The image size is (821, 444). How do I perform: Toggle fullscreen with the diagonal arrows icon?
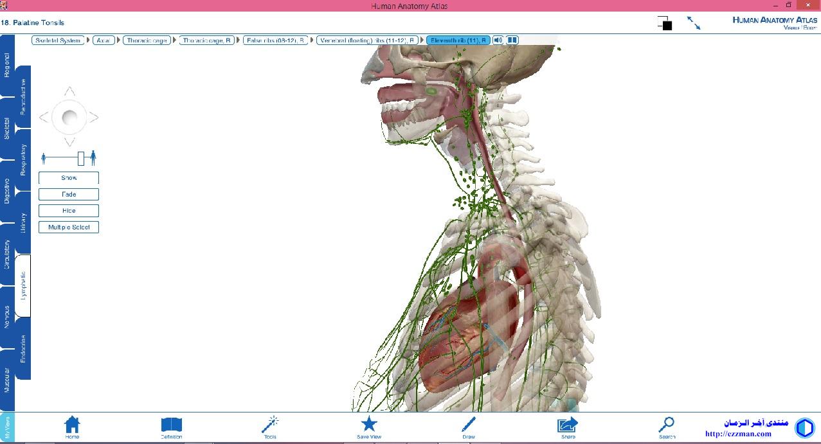(694, 23)
